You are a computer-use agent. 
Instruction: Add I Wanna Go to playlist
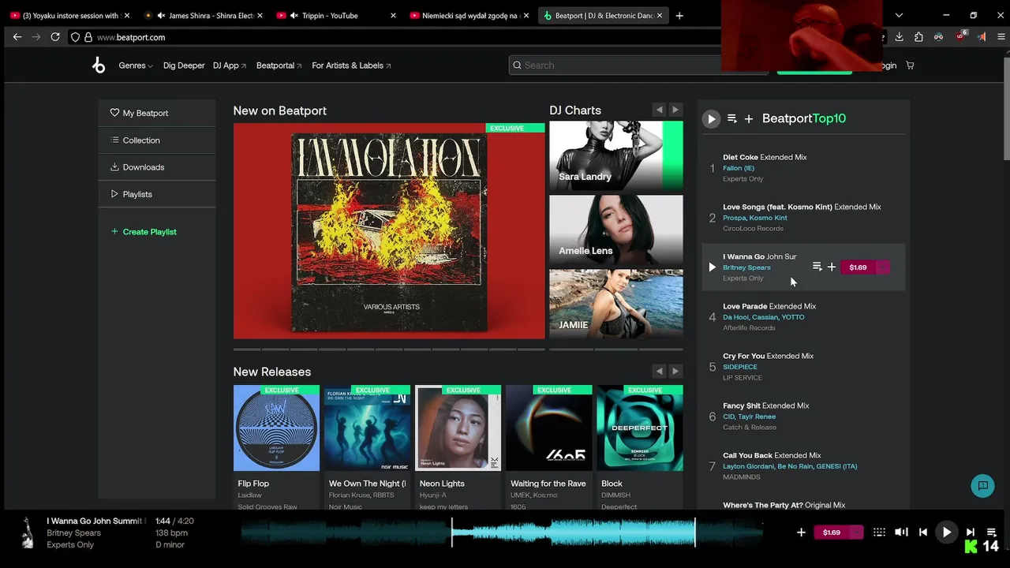[x=832, y=267]
